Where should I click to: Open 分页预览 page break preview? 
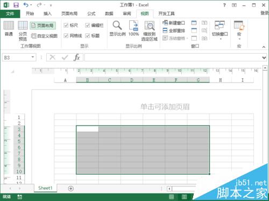(x=23, y=31)
